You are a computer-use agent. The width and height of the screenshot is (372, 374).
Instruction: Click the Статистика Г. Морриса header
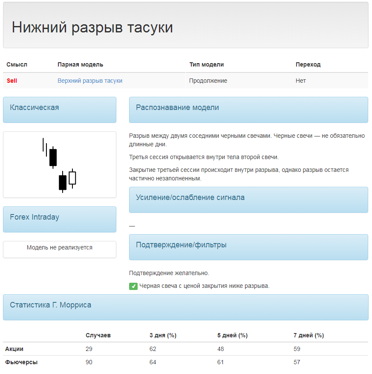pos(186,307)
